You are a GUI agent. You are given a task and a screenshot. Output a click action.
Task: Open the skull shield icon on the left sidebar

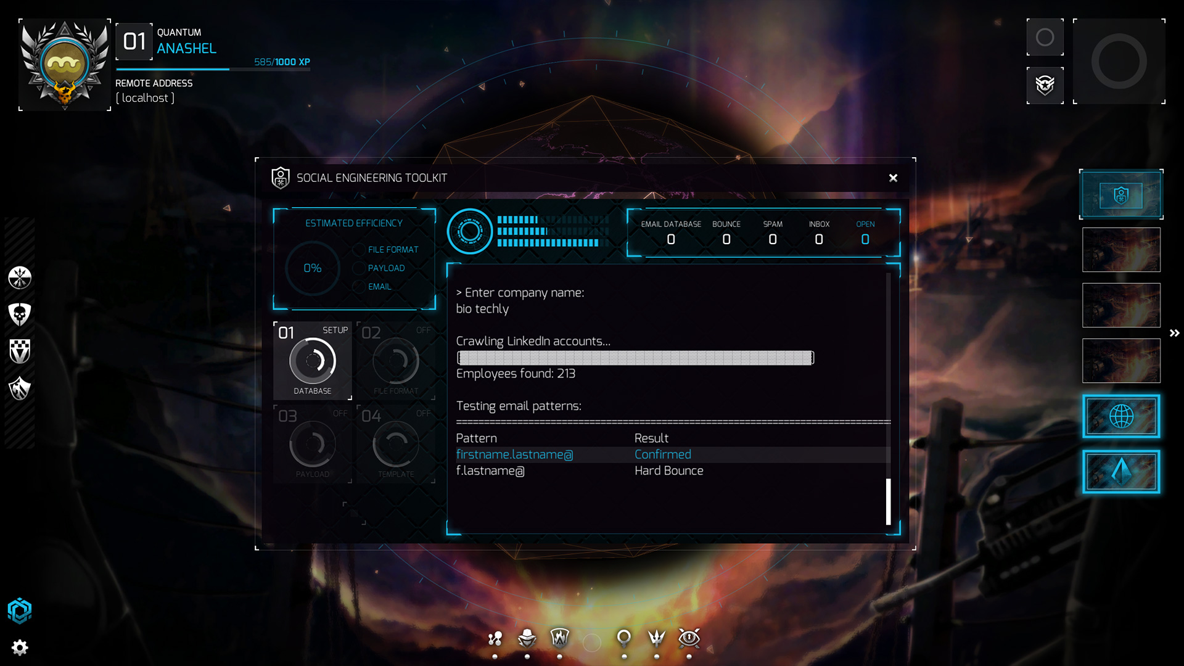point(20,315)
